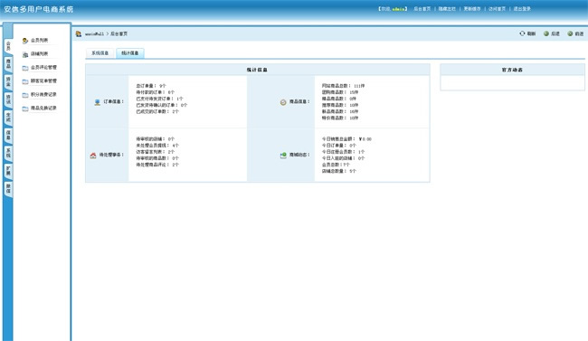Select the 统计信息 tab
The width and height of the screenshot is (588, 341).
coord(130,53)
